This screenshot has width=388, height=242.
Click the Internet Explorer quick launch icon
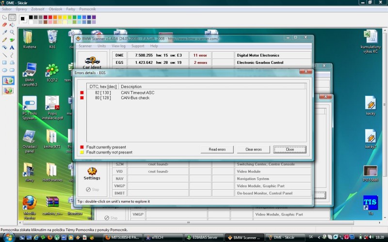36,238
